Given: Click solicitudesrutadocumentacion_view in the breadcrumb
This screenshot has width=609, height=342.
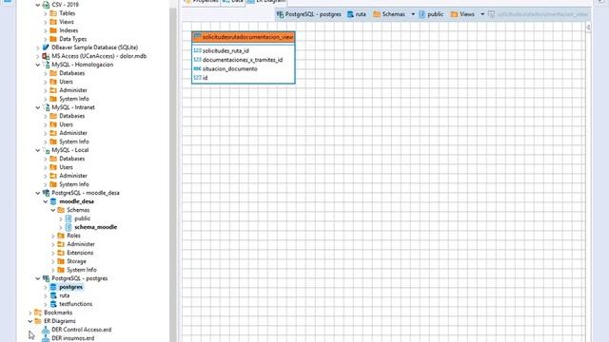Looking at the screenshot, I should click(542, 14).
